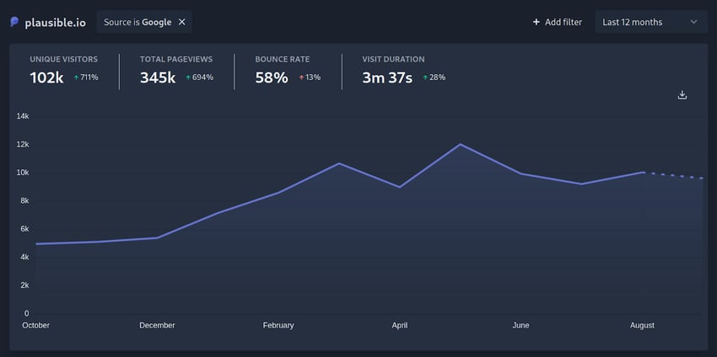Click the December label on the x-axis
This screenshot has width=717, height=357.
(157, 325)
